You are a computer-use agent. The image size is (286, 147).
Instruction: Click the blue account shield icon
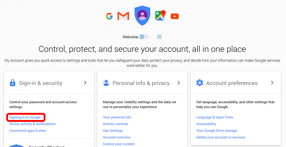tap(142, 16)
